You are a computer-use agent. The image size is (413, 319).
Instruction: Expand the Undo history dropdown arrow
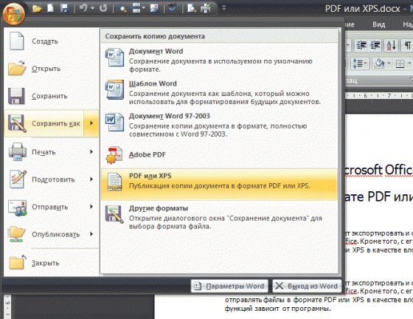click(92, 8)
